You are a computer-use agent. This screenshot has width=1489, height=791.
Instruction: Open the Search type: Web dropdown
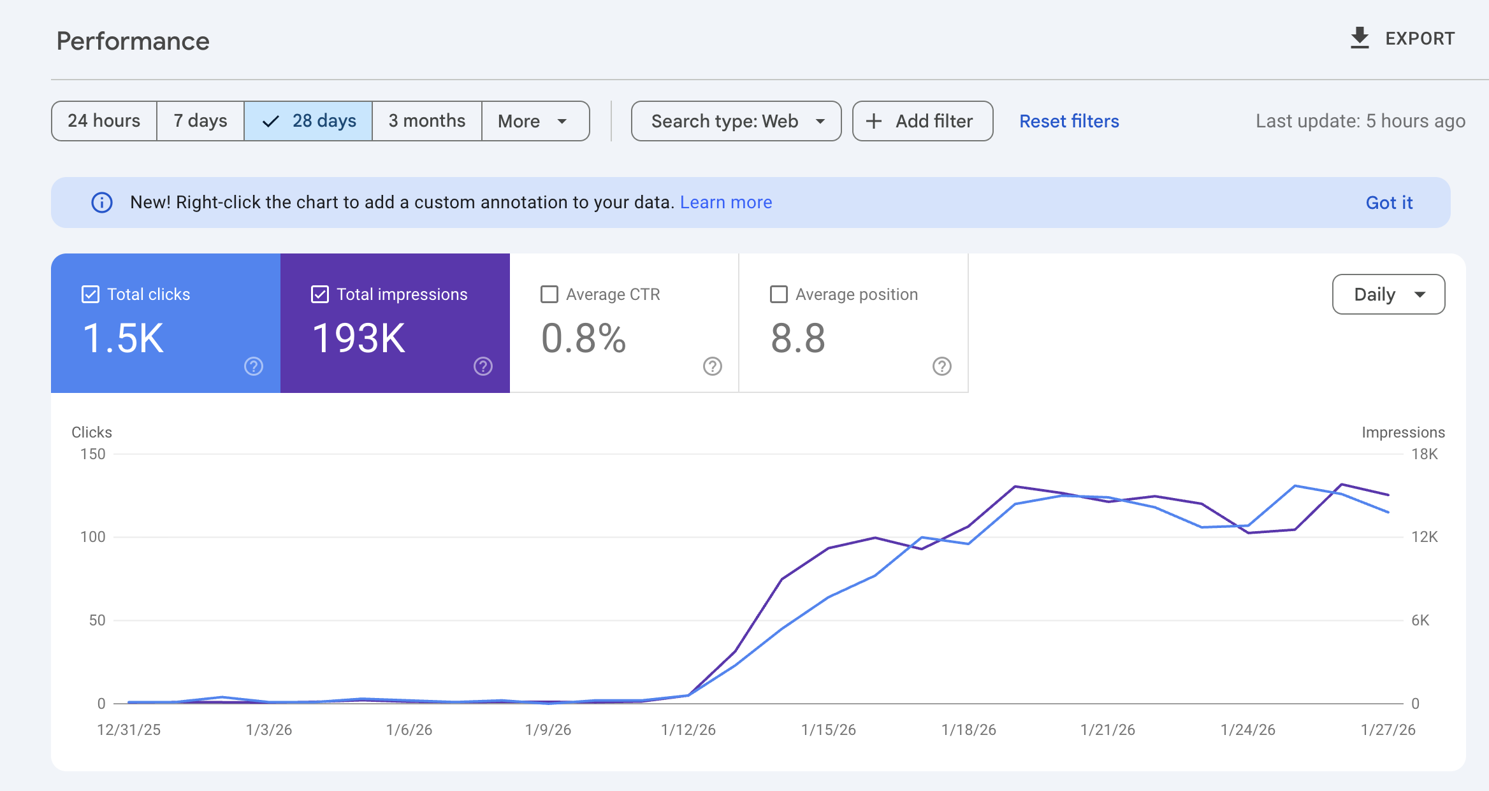[736, 121]
